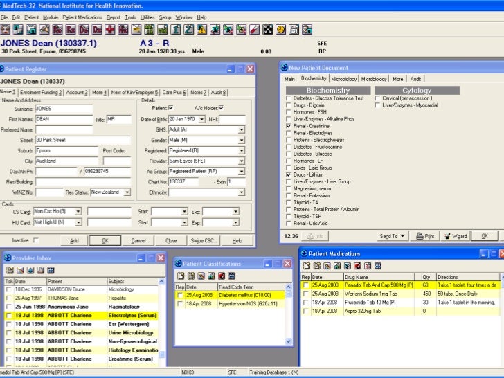Click the number 1 toolbar icon

click(x=176, y=30)
